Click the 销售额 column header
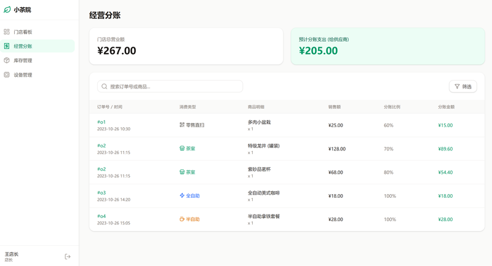 coord(335,107)
